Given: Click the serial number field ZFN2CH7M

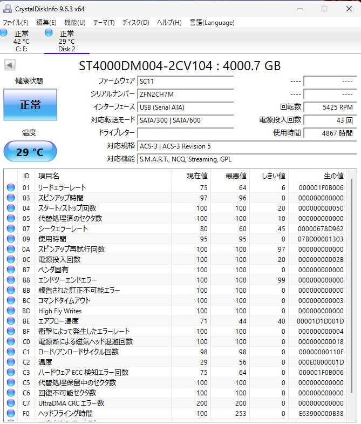Looking at the screenshot, I should pyautogui.click(x=186, y=94).
